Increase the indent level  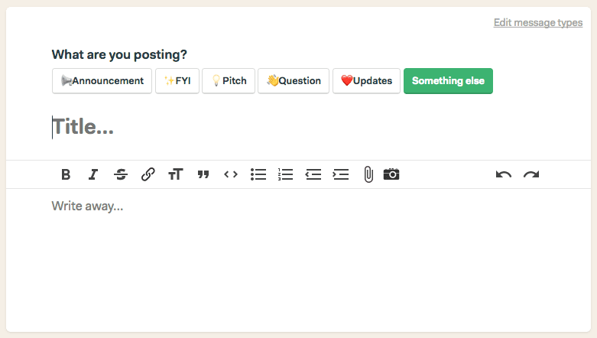click(x=341, y=174)
